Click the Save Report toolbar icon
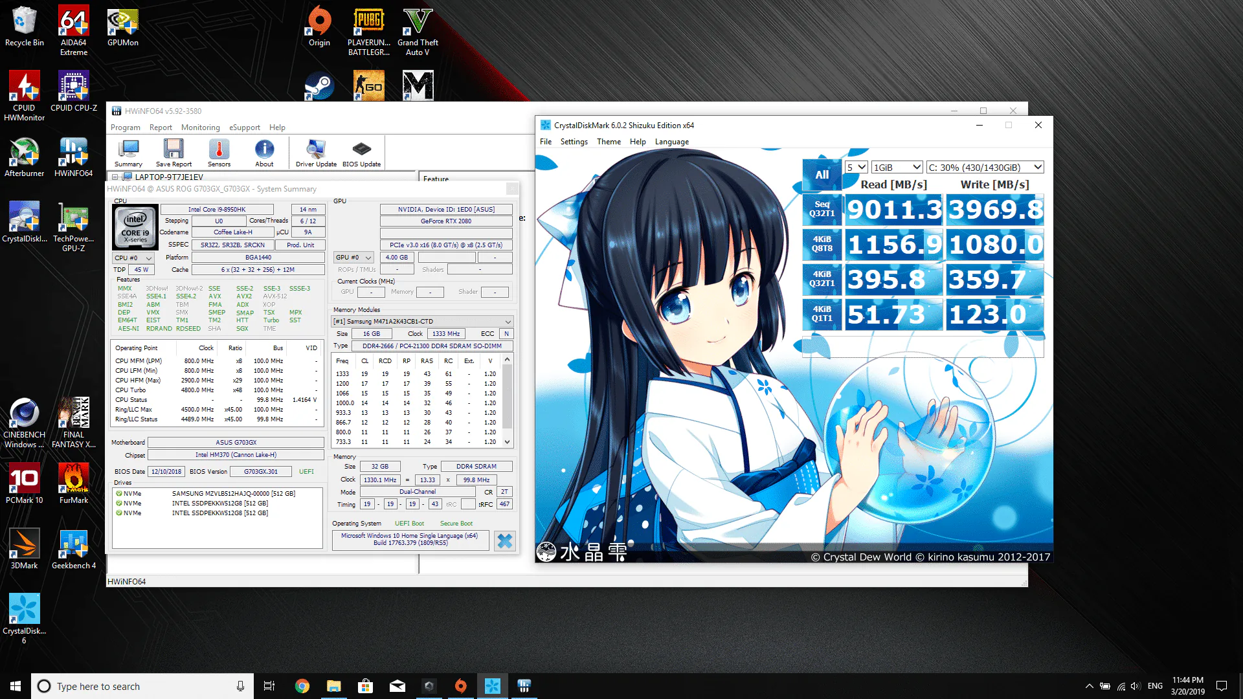This screenshot has height=699, width=1243. [x=174, y=153]
